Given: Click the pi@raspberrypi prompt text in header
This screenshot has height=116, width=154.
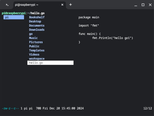Looking at the screenshot, I should (x=14, y=13).
